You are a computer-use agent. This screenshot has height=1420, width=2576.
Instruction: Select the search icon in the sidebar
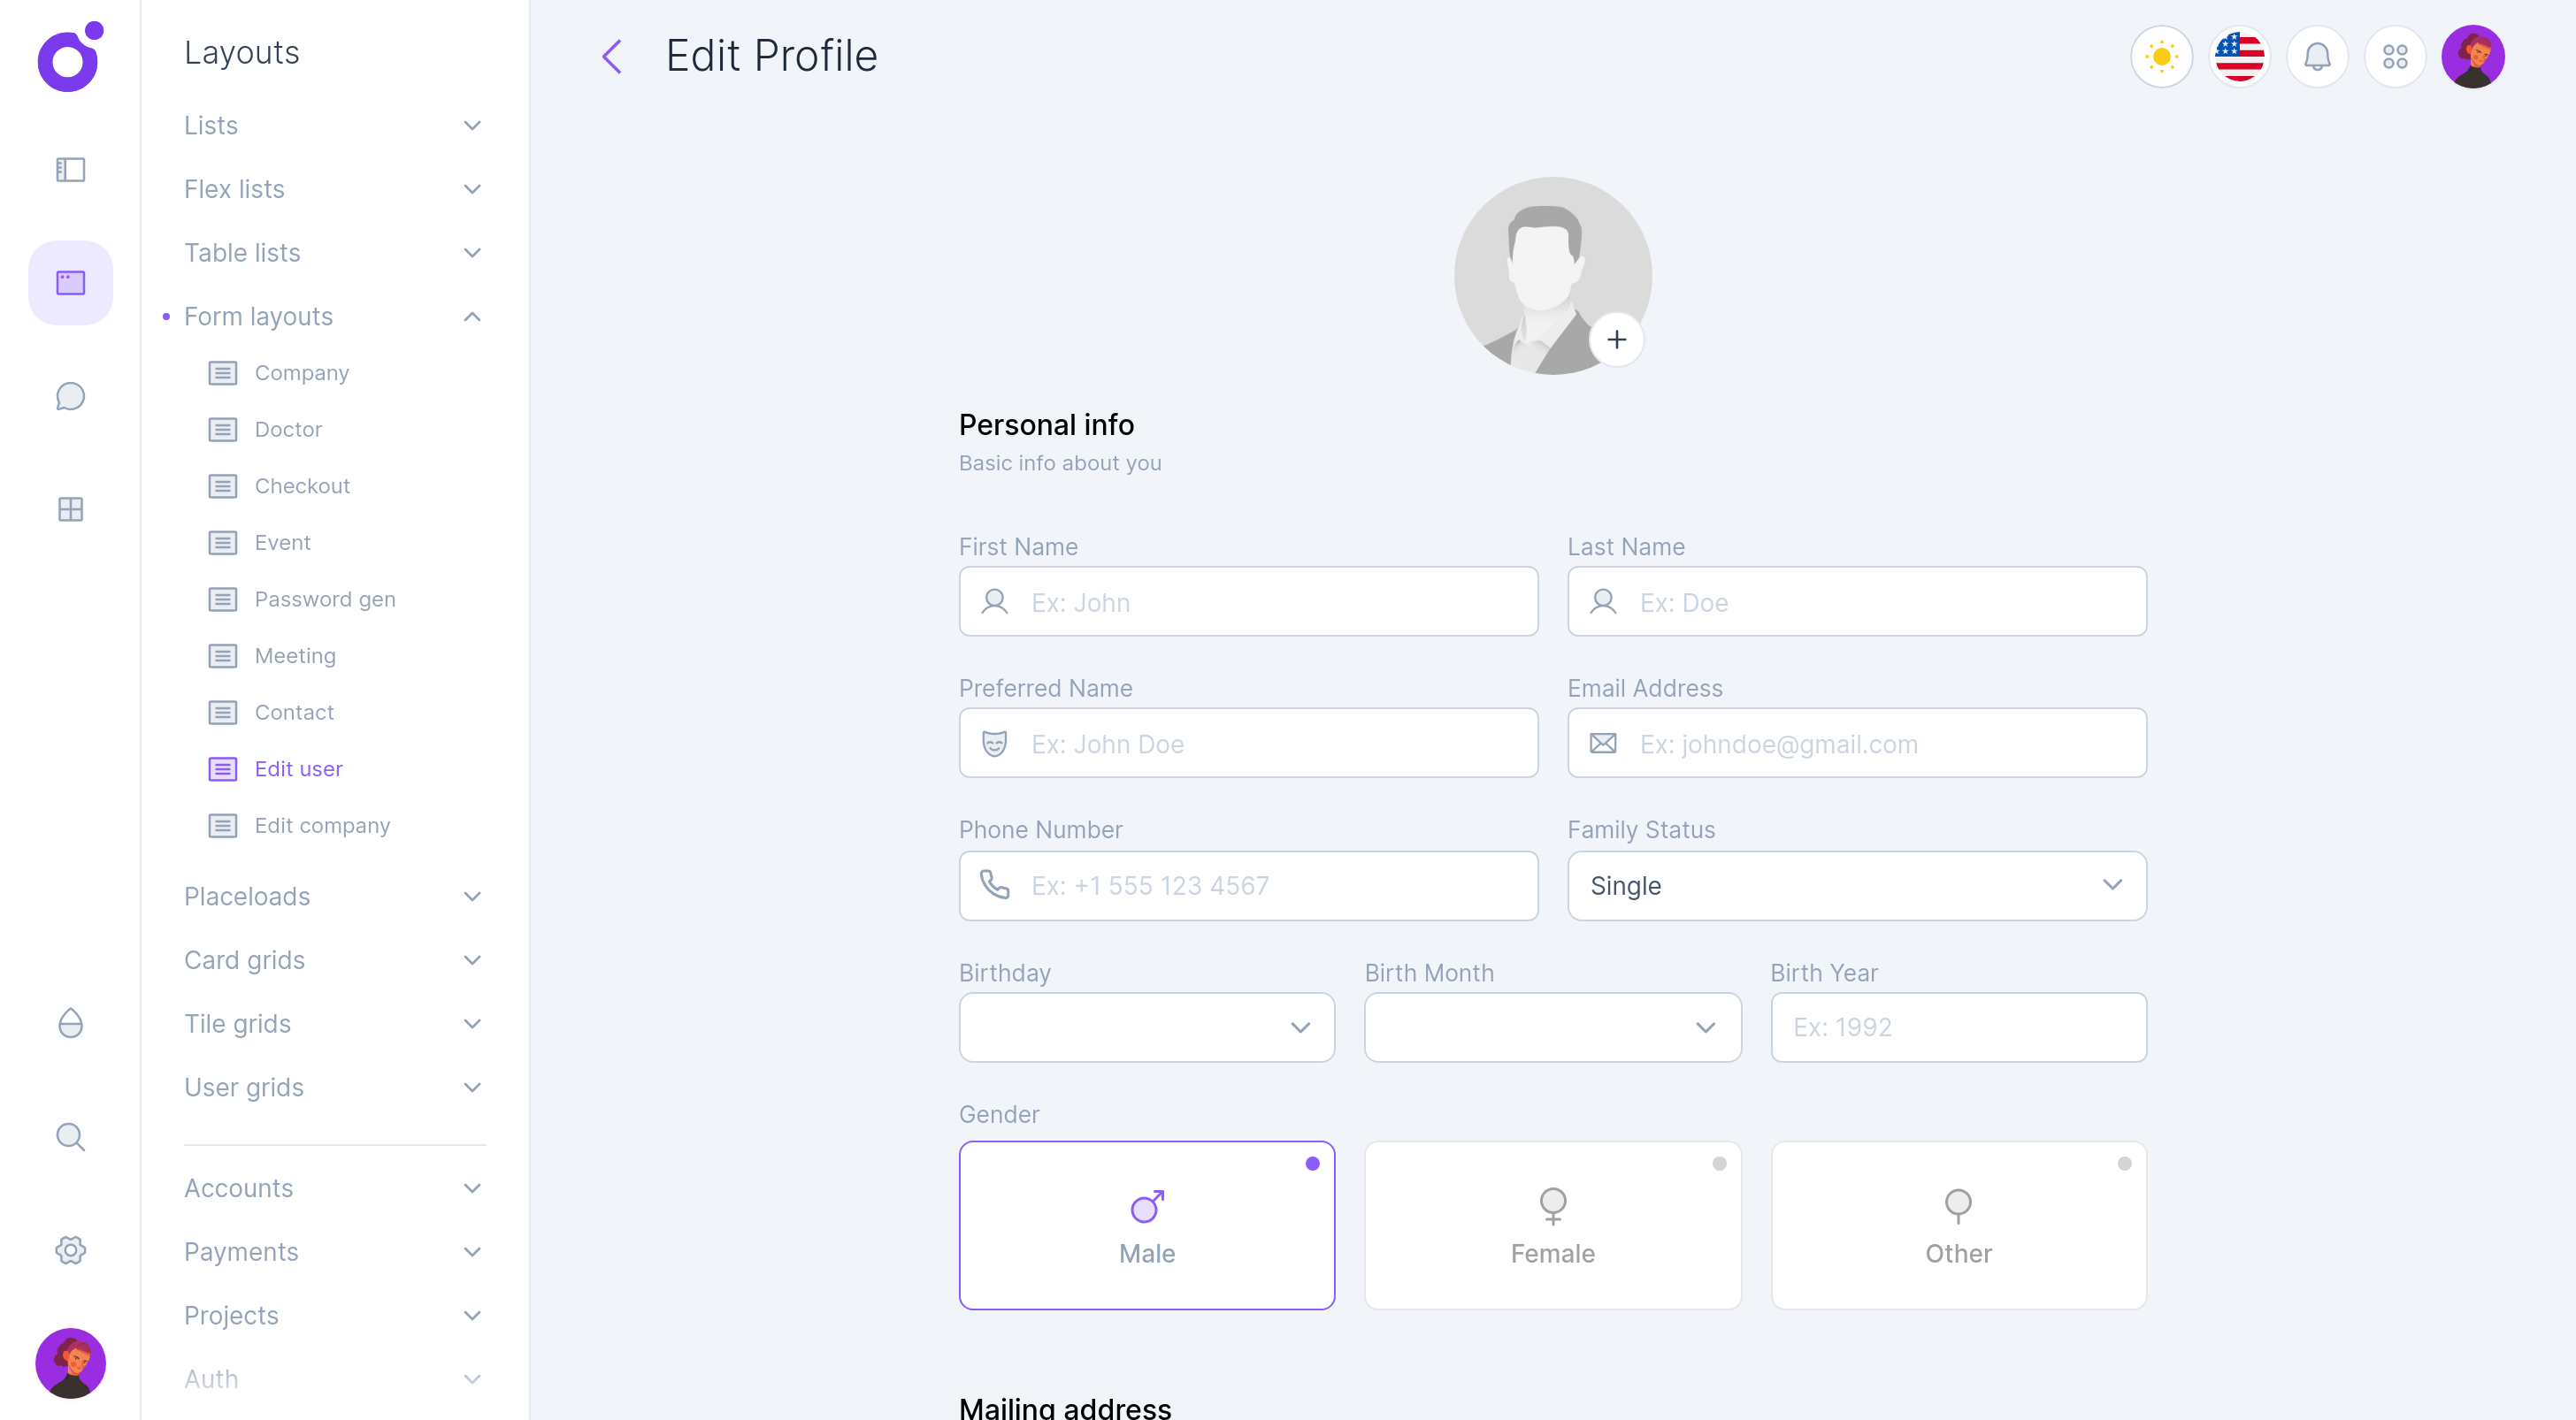tap(70, 1136)
